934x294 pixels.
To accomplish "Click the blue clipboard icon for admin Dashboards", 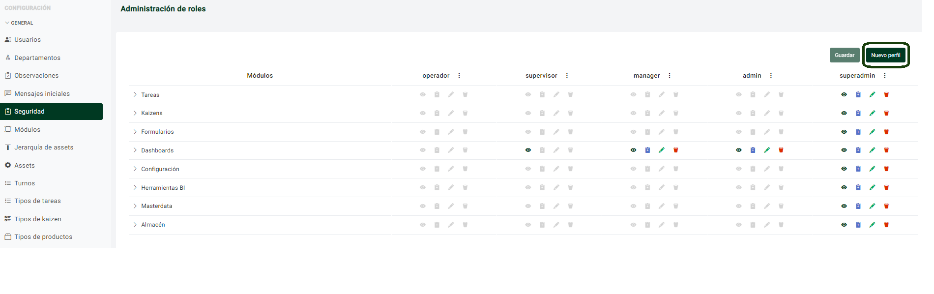I will [x=753, y=150].
